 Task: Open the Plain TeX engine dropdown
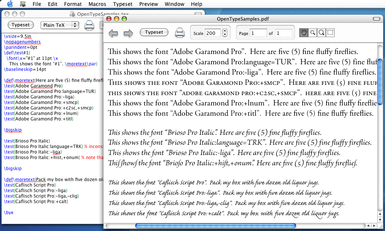pos(60,25)
